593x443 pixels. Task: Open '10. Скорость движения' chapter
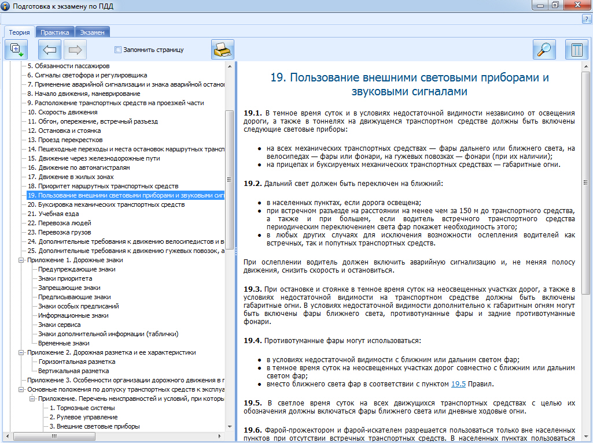62,112
